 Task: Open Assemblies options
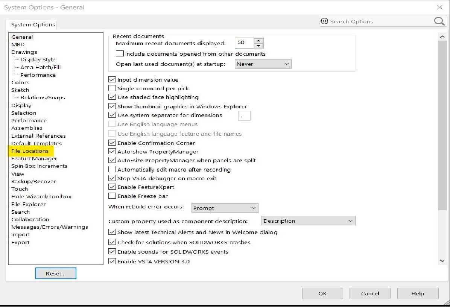pyautogui.click(x=27, y=128)
